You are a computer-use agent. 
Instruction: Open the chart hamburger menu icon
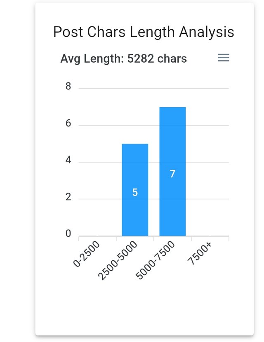(224, 58)
